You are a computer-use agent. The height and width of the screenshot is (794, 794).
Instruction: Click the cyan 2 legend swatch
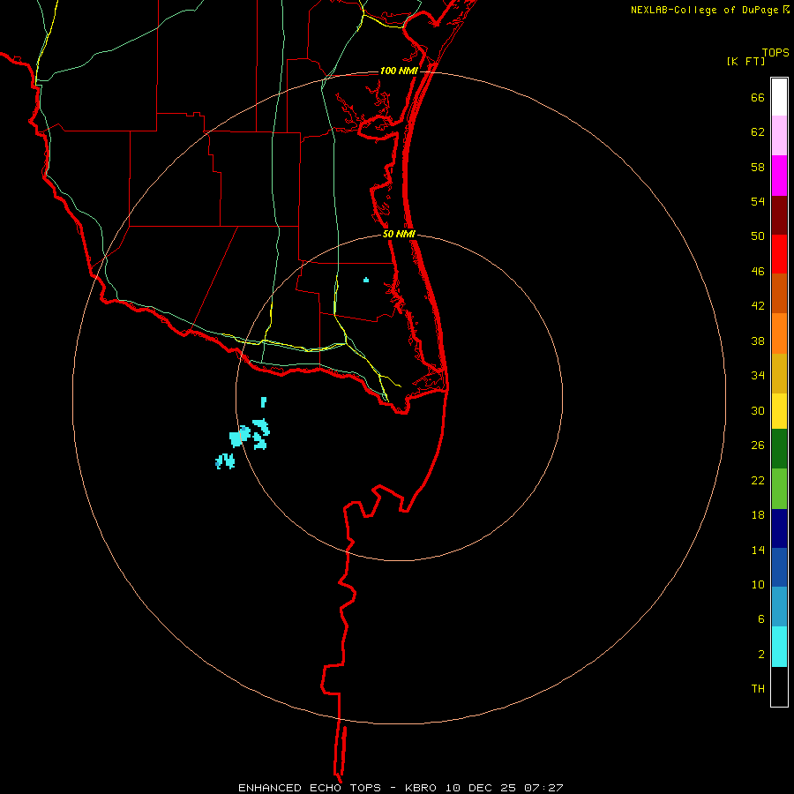[779, 647]
